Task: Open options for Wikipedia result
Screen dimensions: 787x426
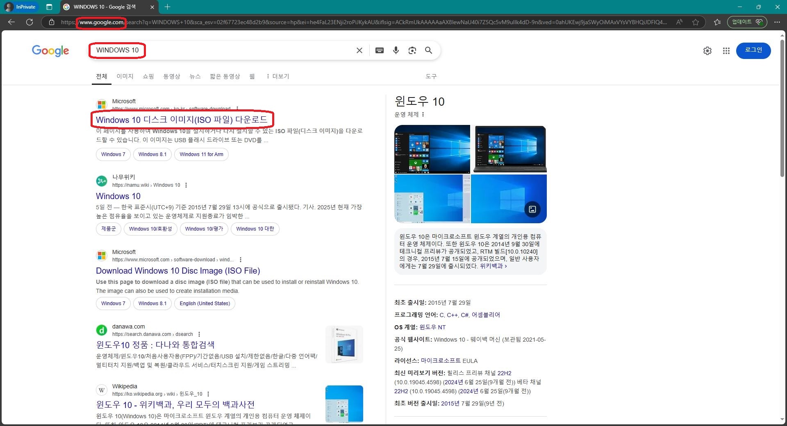Action: (209, 394)
